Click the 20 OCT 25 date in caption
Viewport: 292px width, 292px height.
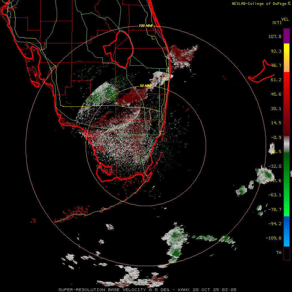click(x=206, y=290)
